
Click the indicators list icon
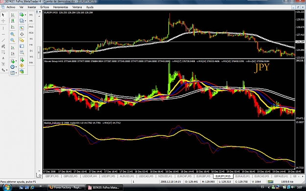(x=12, y=61)
